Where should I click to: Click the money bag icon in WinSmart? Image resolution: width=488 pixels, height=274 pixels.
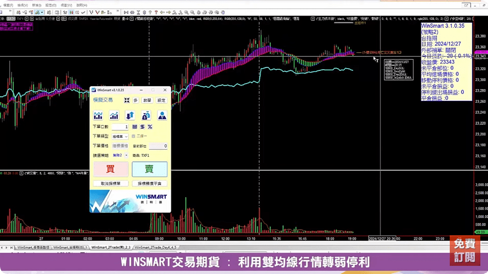[146, 116]
